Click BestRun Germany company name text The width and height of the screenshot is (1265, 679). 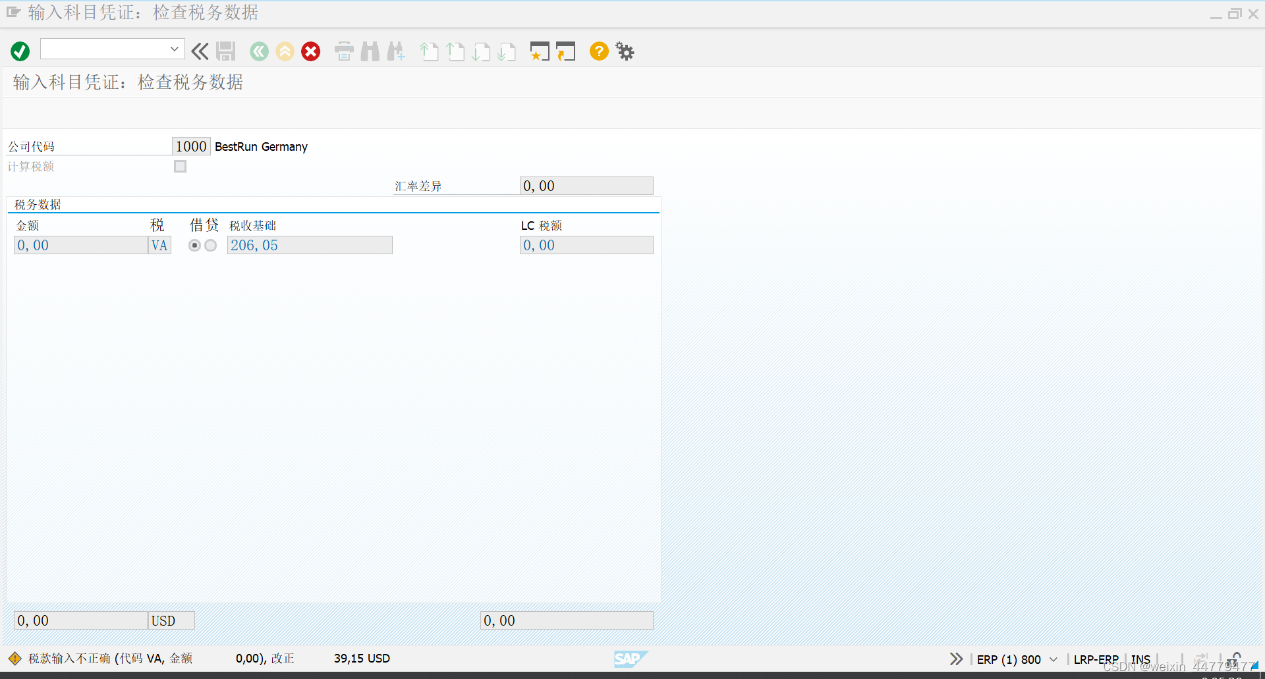click(x=261, y=147)
